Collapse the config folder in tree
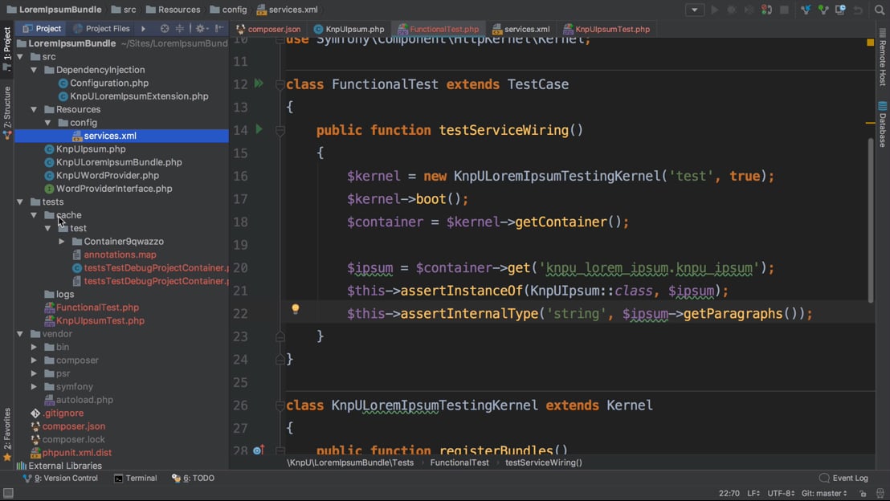The height and width of the screenshot is (501, 890). [x=47, y=123]
